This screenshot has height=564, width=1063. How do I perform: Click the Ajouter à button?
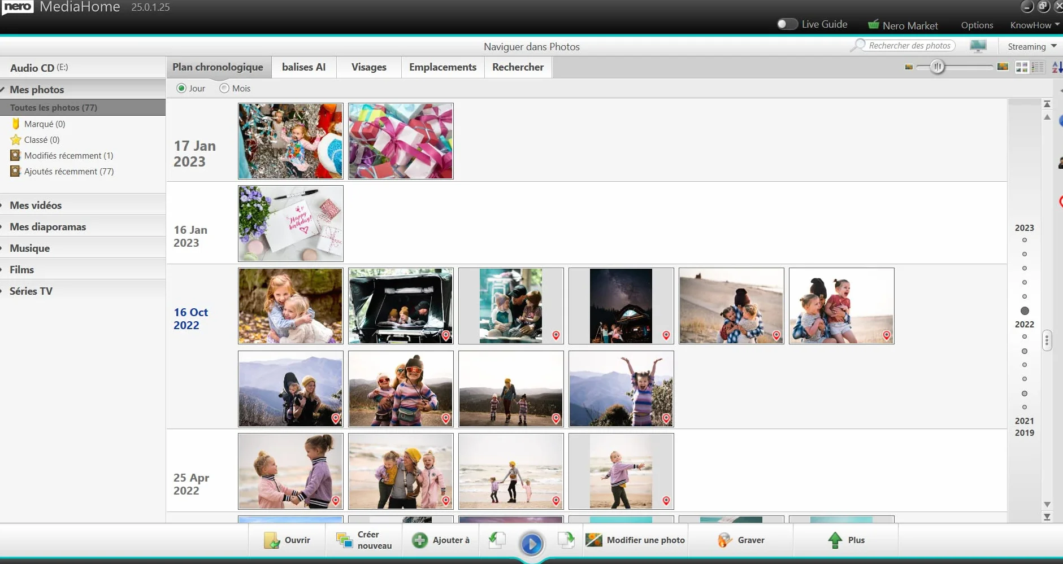coord(441,540)
